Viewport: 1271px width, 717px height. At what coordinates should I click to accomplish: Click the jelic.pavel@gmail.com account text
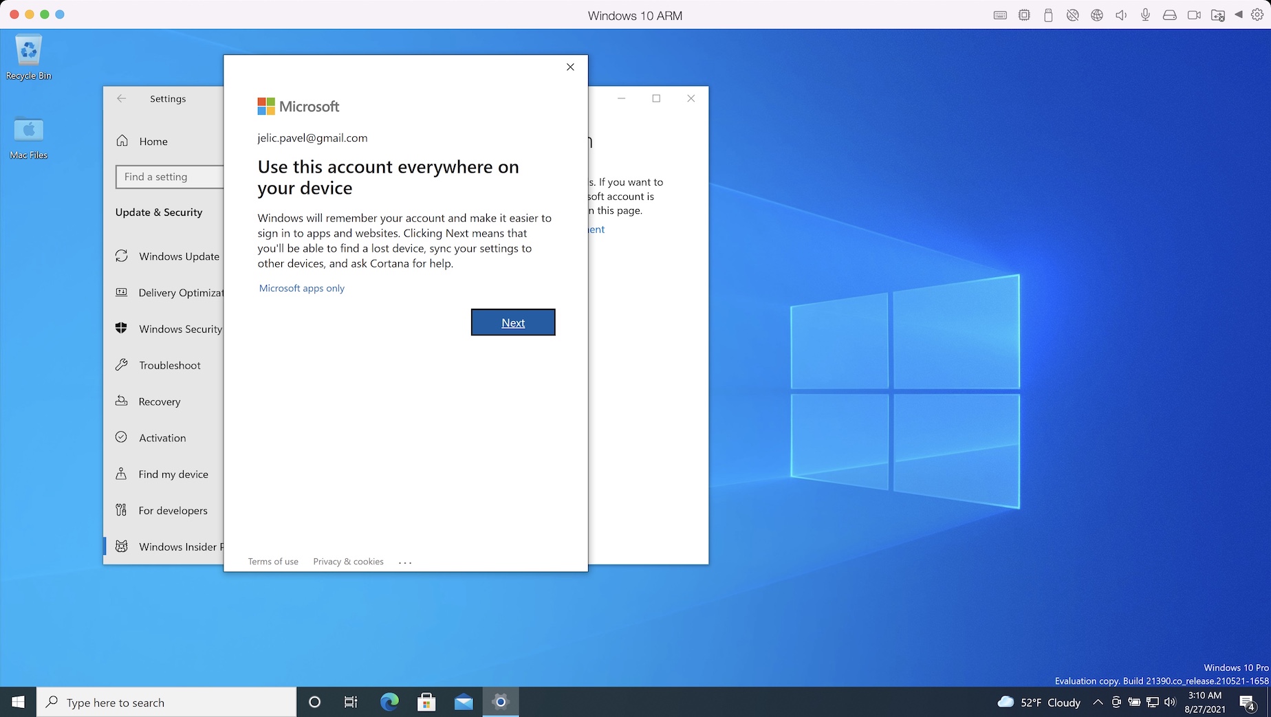tap(312, 137)
